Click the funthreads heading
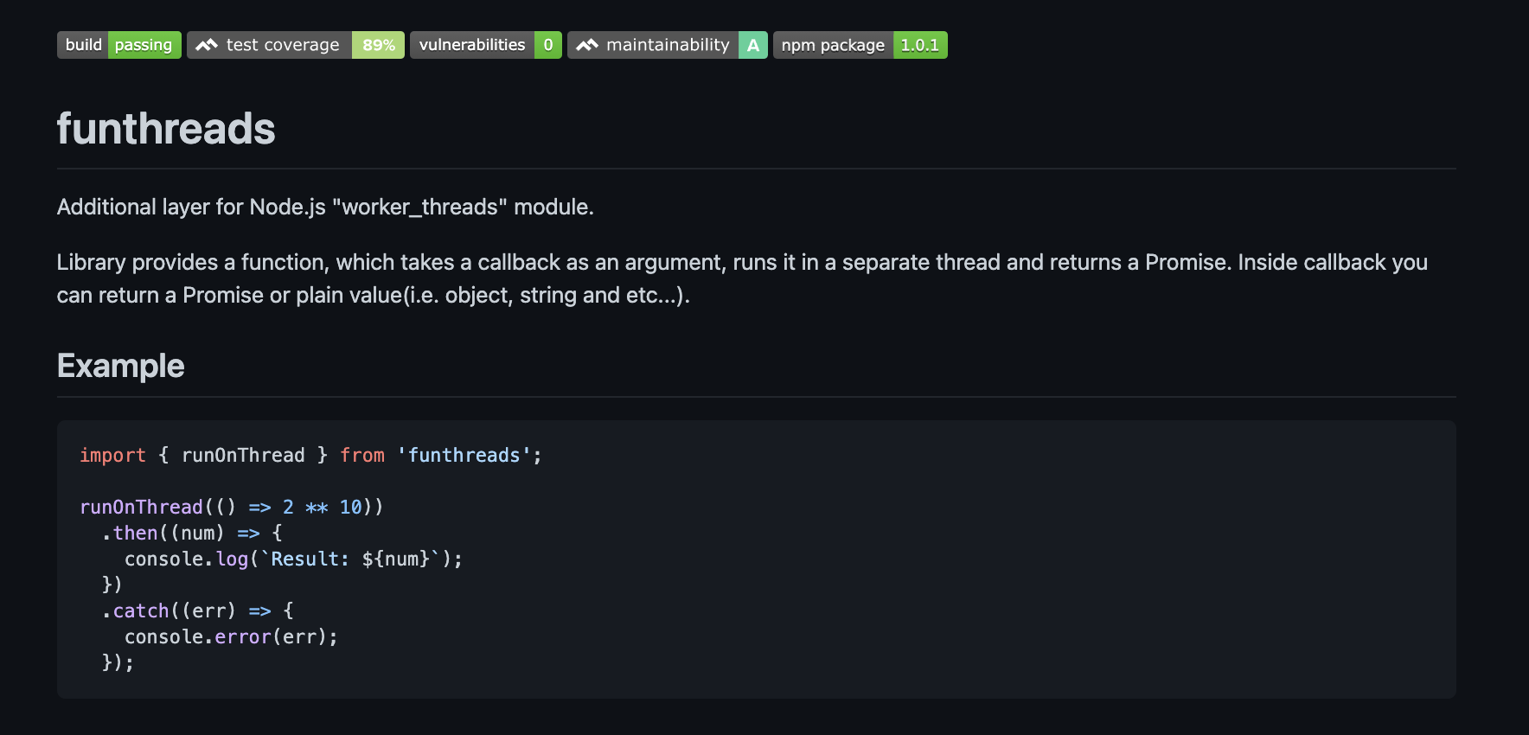Viewport: 1529px width, 735px height. (166, 129)
